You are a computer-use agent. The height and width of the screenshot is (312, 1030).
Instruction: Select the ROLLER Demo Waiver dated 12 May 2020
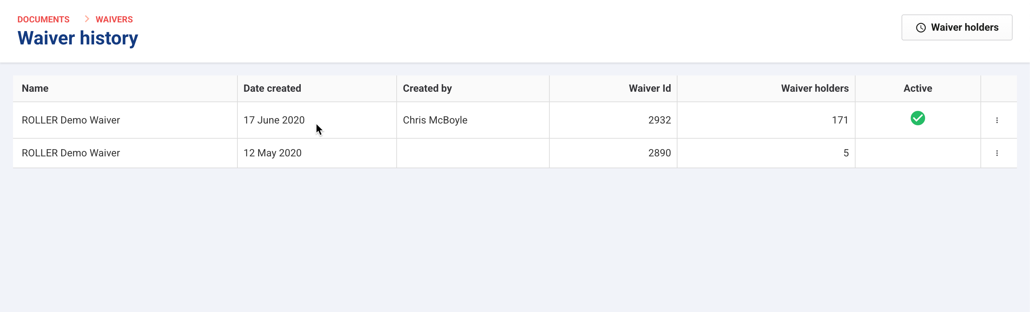(x=71, y=153)
